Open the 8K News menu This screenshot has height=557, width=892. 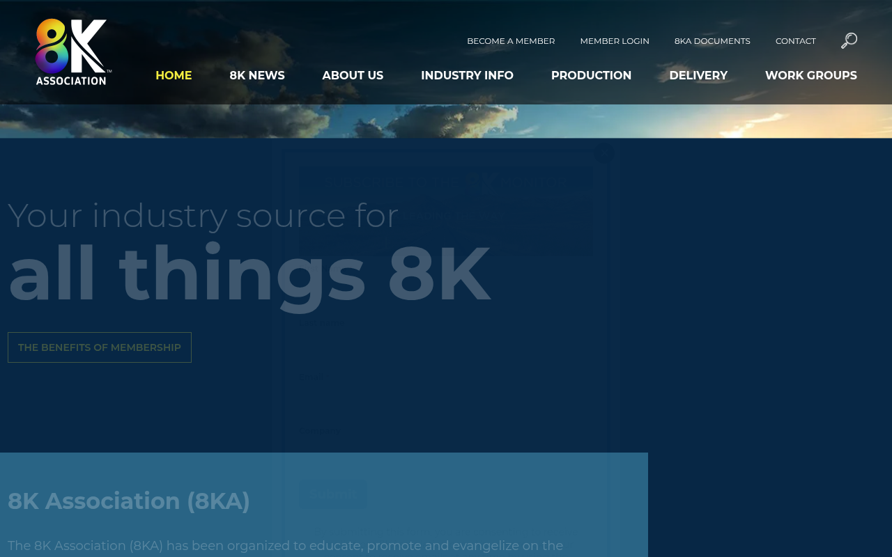pyautogui.click(x=257, y=75)
